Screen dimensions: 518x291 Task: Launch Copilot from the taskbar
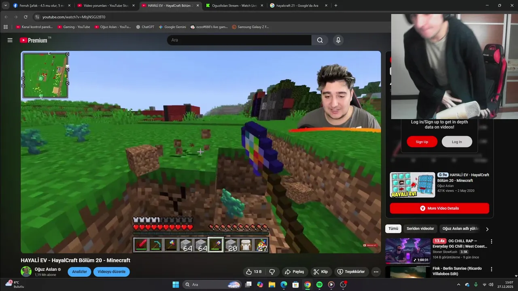(260, 285)
